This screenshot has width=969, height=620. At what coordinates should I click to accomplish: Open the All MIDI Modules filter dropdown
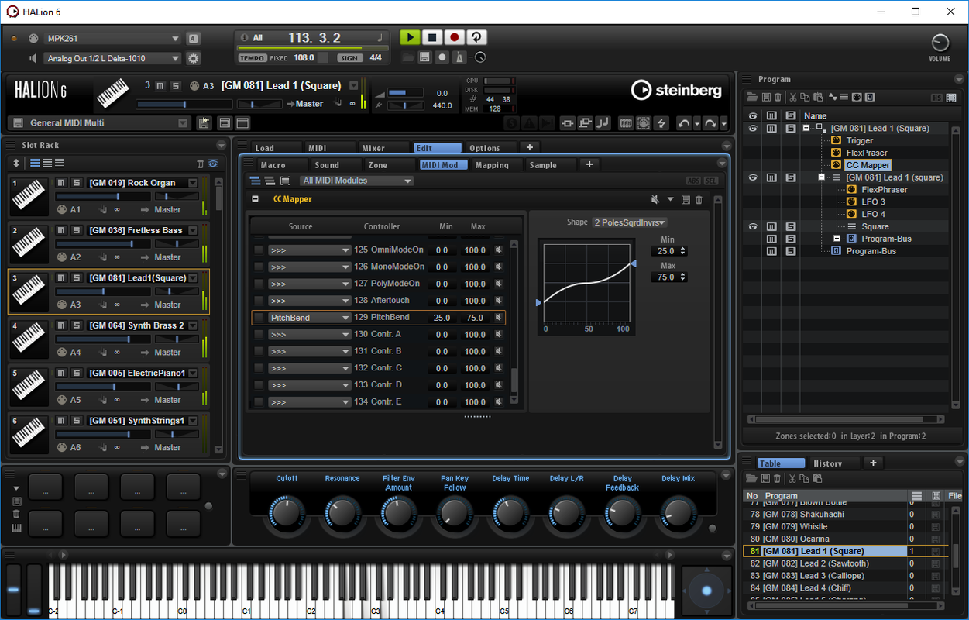tap(357, 181)
